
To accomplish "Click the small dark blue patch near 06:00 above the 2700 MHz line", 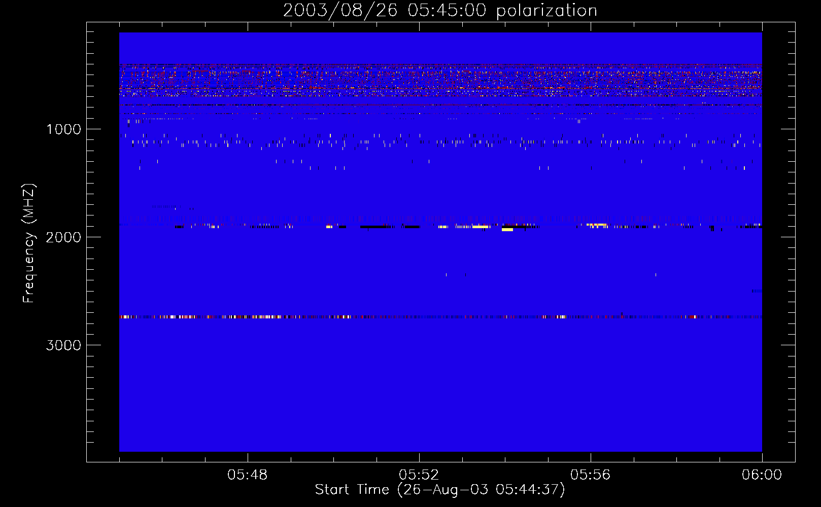I will [x=757, y=291].
